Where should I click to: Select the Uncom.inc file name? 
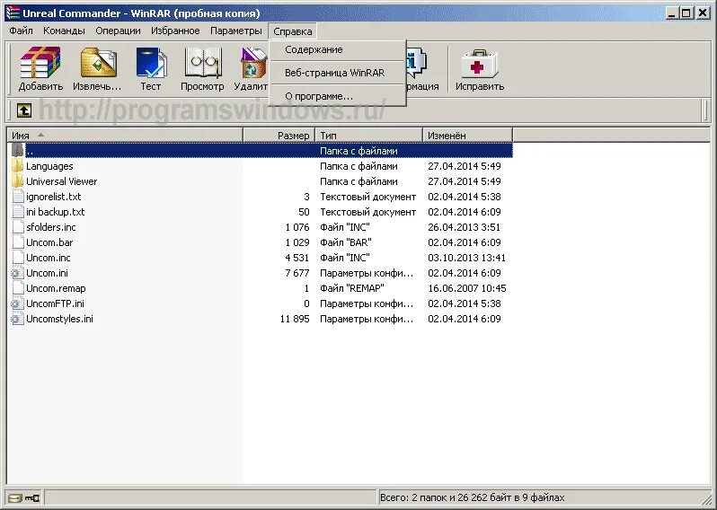pos(48,258)
